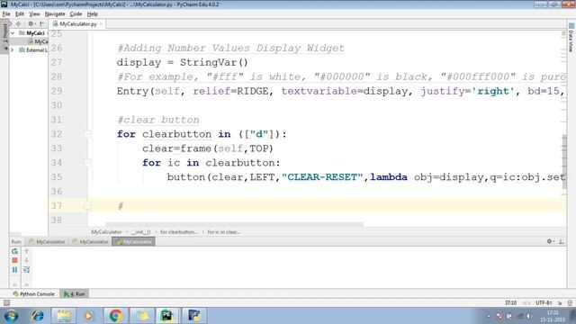Open Project panel gear settings
Image resolution: width=576 pixels, height=324 pixels.
click(31, 23)
